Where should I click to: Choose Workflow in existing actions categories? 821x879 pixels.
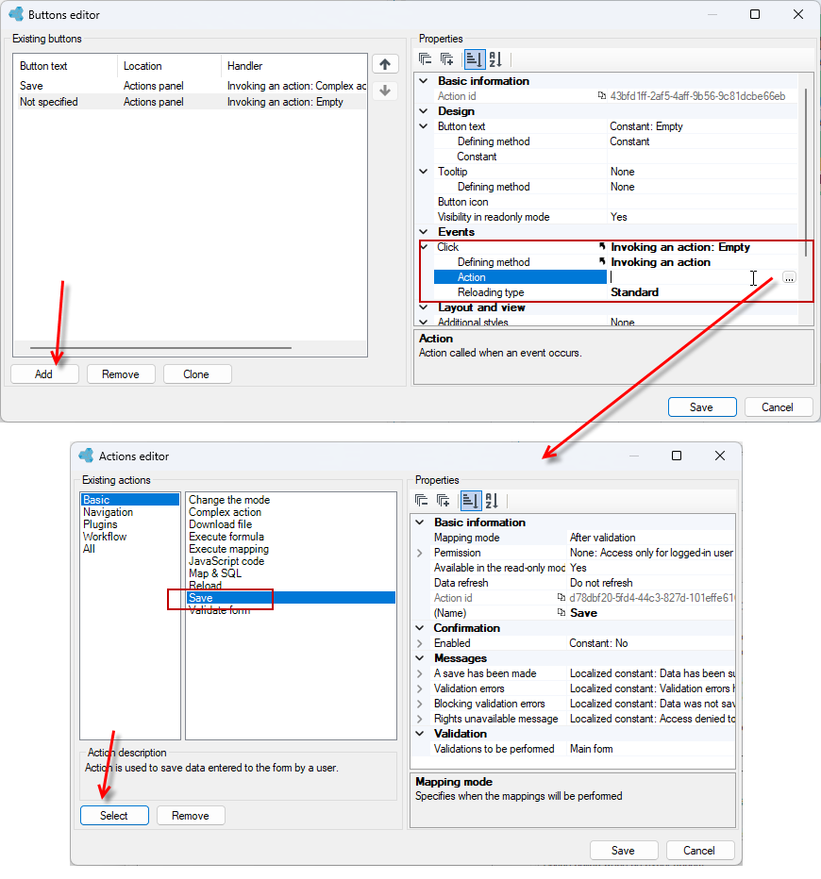pyautogui.click(x=105, y=537)
